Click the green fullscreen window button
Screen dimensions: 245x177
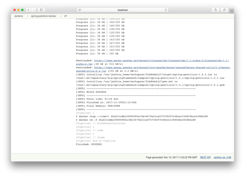[22, 10]
